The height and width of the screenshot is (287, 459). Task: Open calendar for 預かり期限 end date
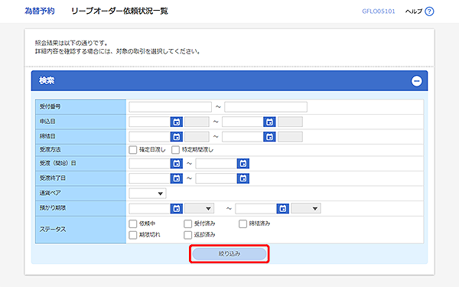coord(283,208)
